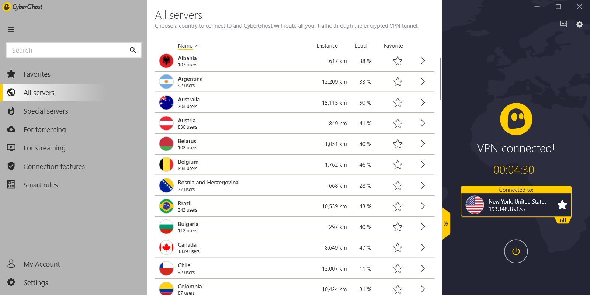Toggle the favorite star for Albania
Image resolution: width=590 pixels, height=295 pixels.
tap(398, 61)
